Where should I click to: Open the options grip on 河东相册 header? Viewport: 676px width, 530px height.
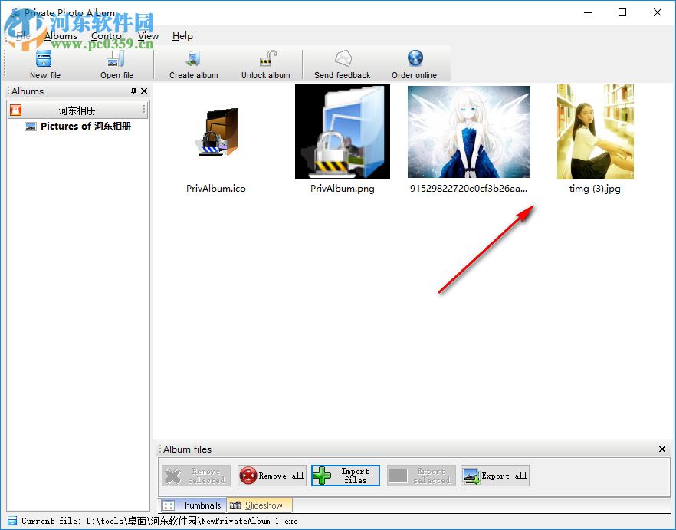144,110
